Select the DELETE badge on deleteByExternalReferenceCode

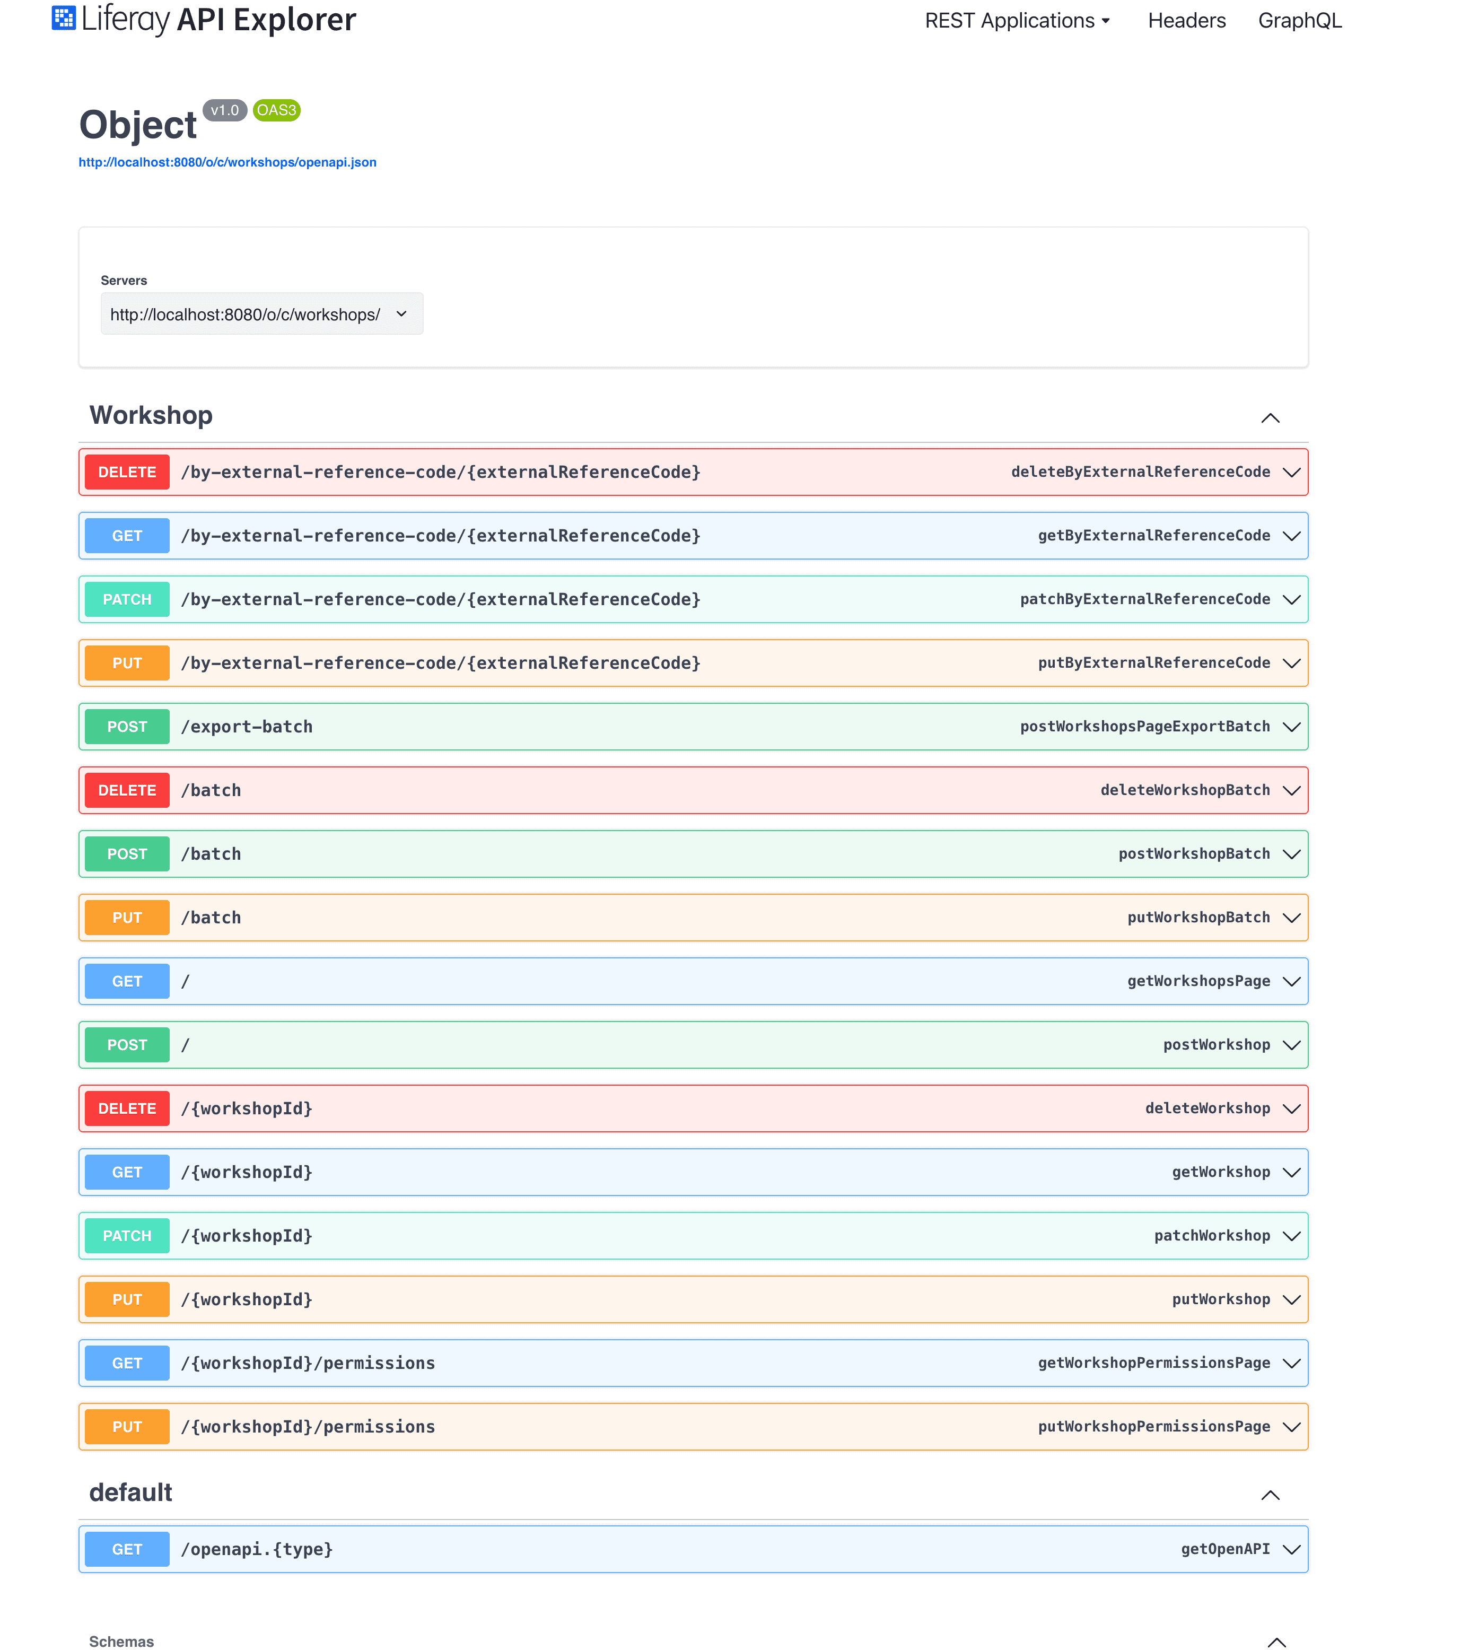coord(127,472)
